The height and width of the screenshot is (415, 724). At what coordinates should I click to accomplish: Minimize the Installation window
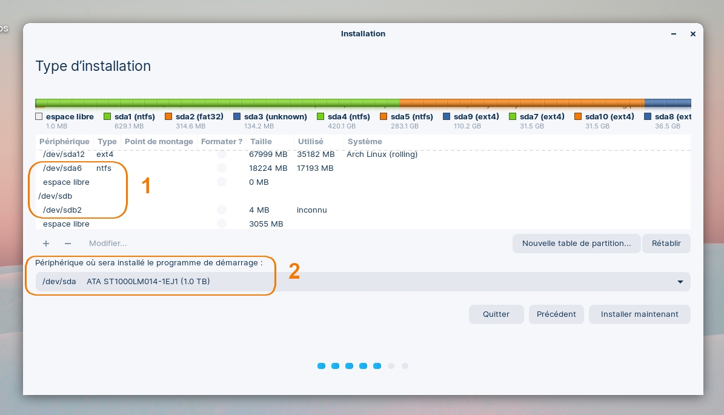tap(674, 35)
